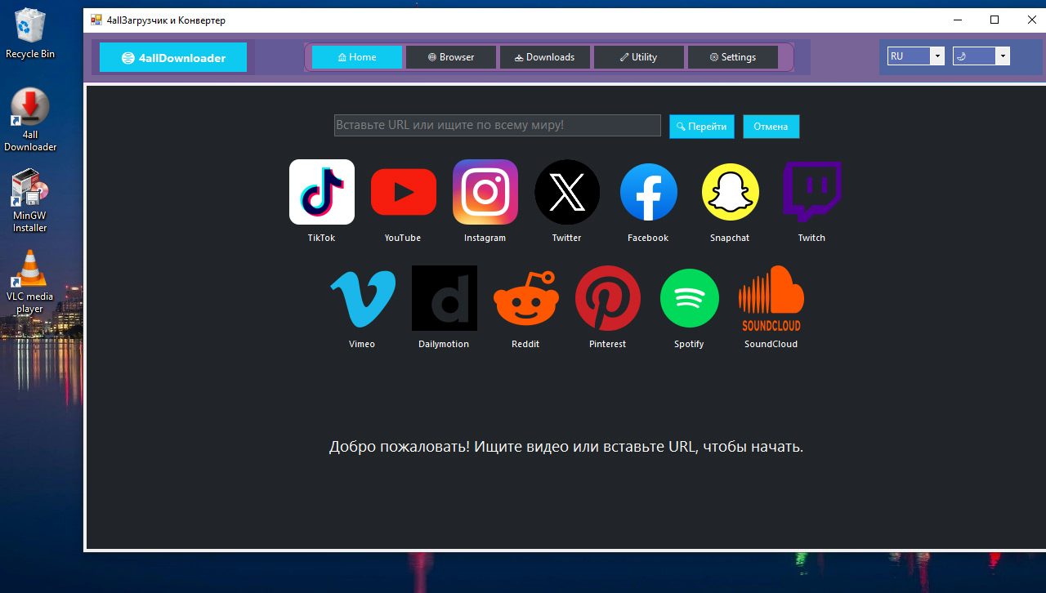Select the Dailymotion icon
Viewport: 1046px width, 593px height.
click(445, 298)
